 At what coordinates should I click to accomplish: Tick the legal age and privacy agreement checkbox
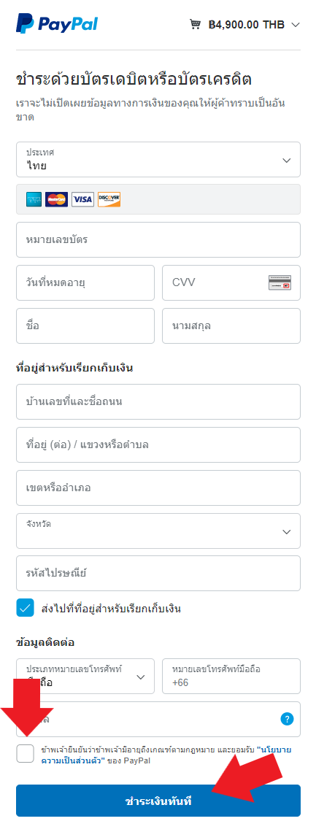click(x=25, y=753)
